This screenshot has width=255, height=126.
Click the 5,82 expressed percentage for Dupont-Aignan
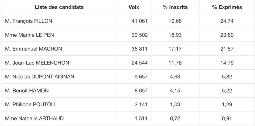point(227,77)
